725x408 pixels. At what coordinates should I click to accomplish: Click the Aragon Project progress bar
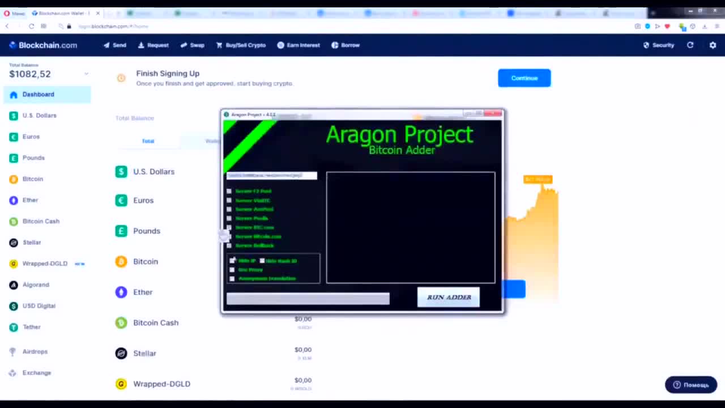tap(308, 299)
